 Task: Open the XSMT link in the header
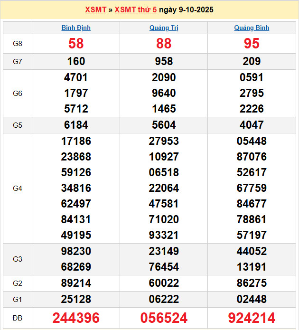[x=95, y=10]
